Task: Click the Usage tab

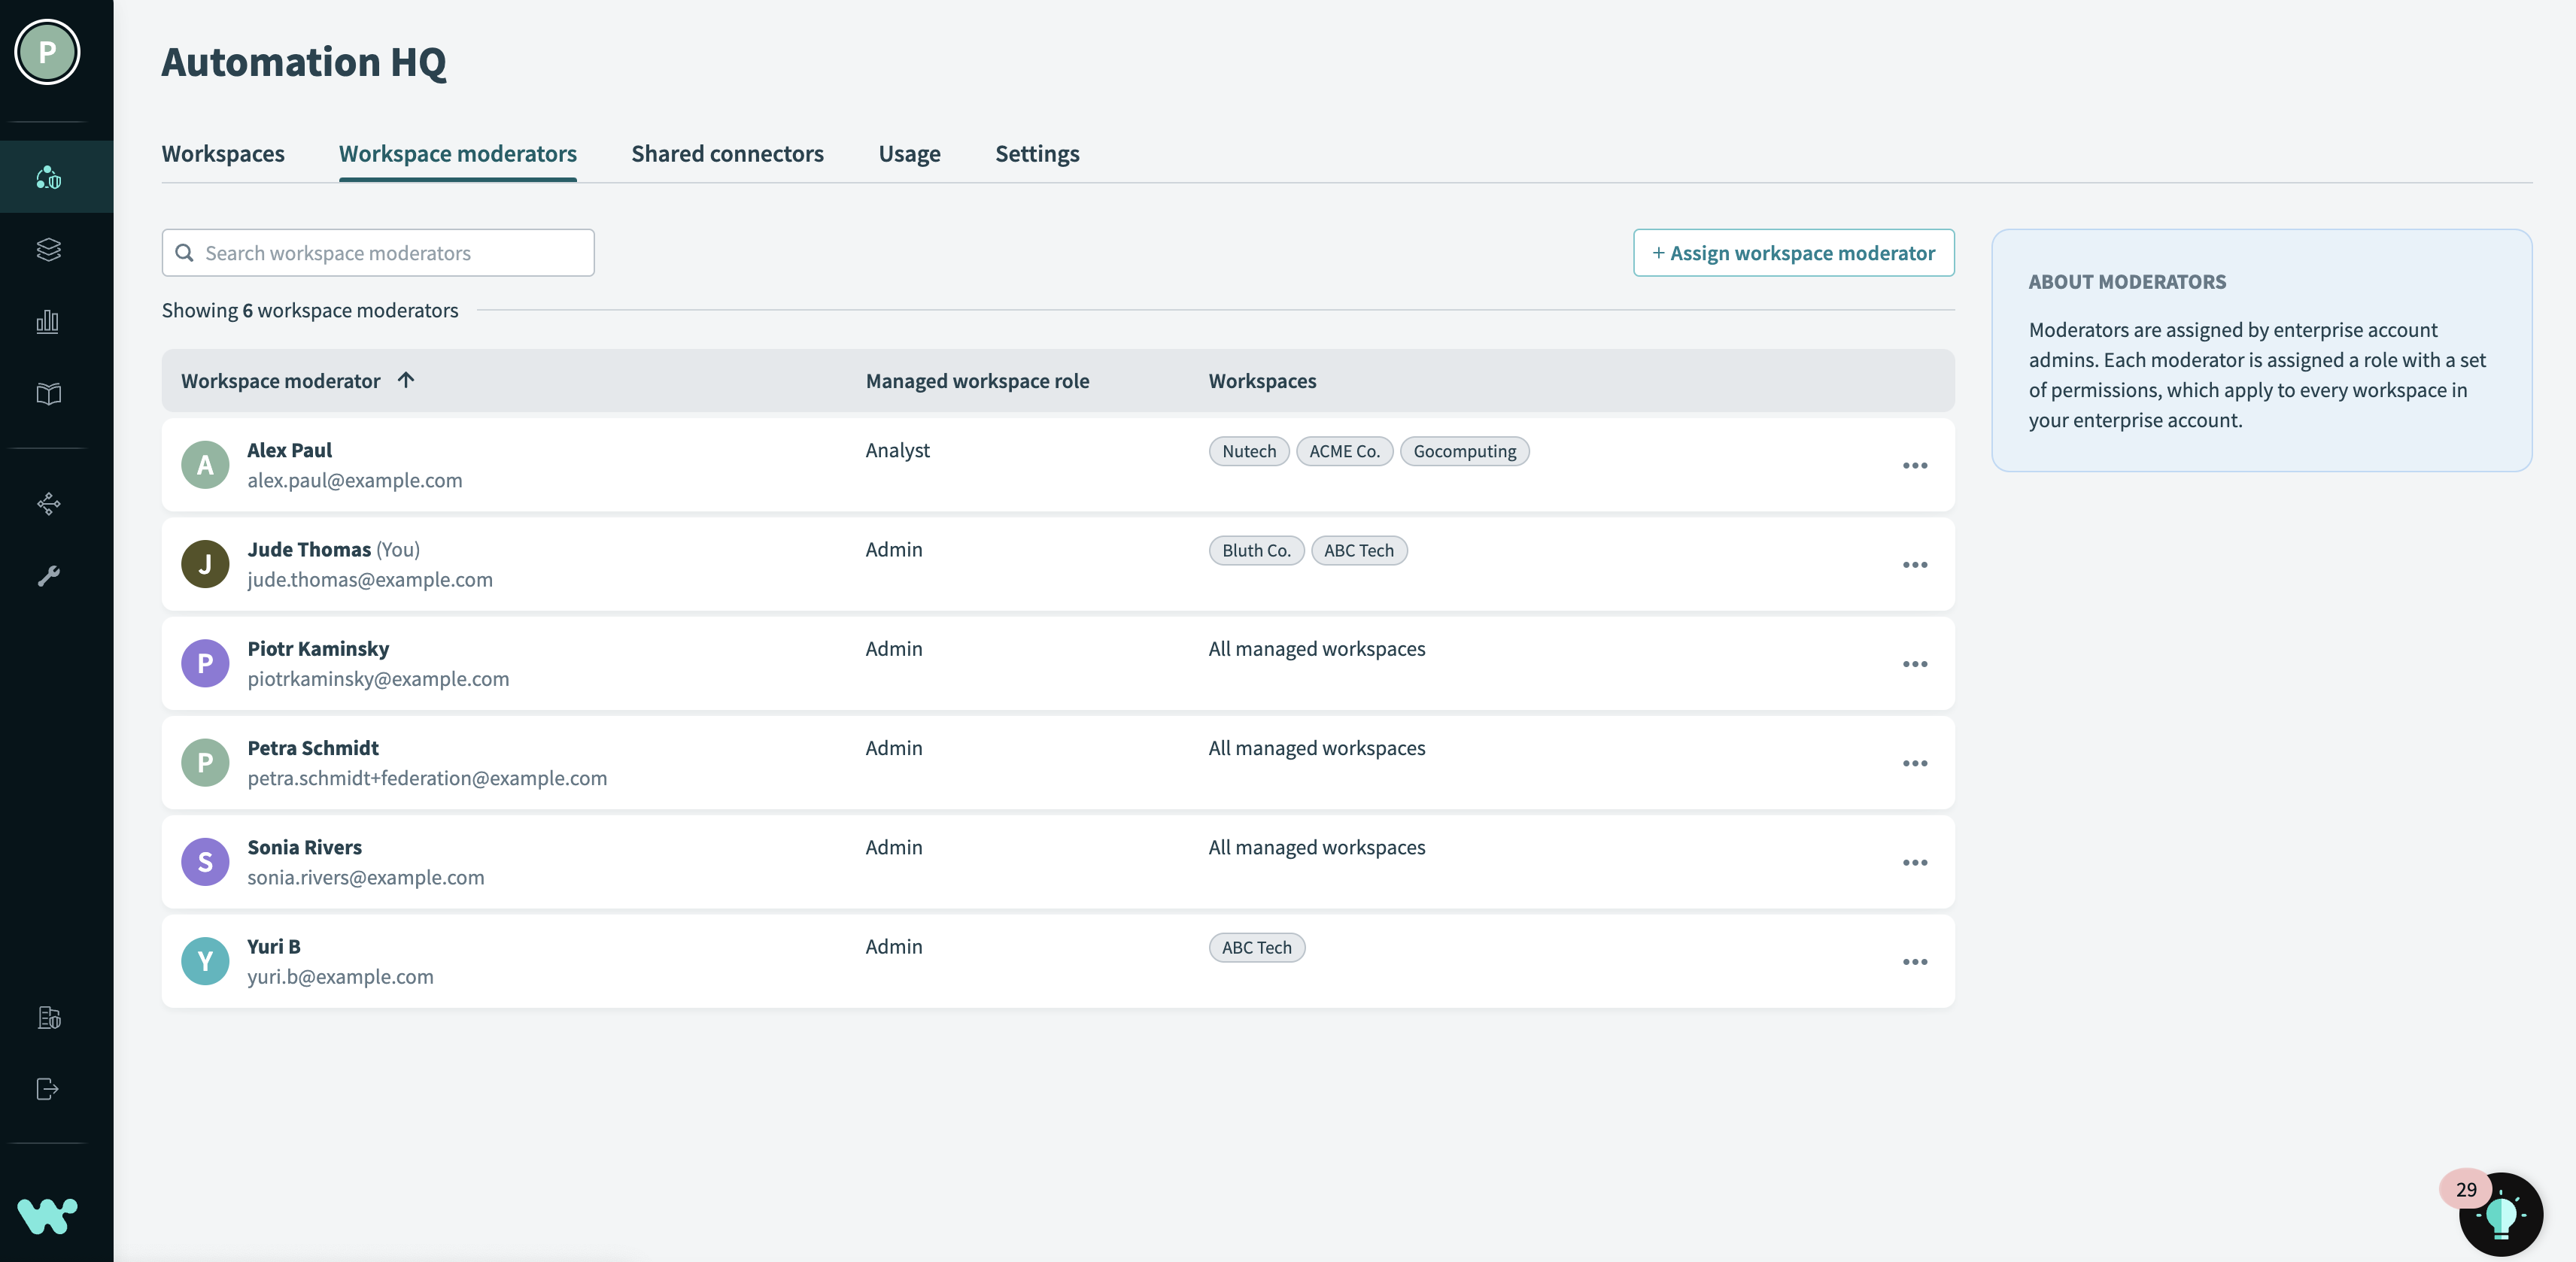Action: (909, 151)
